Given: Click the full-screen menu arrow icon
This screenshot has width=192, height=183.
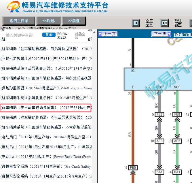Looking at the screenshot, I should (136, 23).
